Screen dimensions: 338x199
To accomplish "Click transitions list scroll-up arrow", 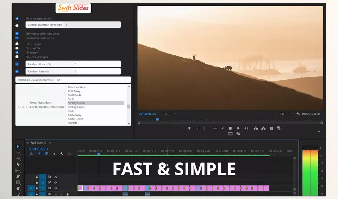I will (x=129, y=86).
